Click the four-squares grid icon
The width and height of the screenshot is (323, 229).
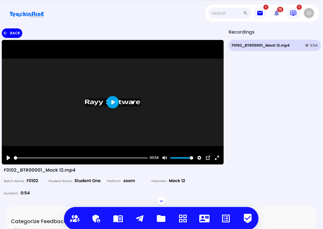click(x=183, y=218)
